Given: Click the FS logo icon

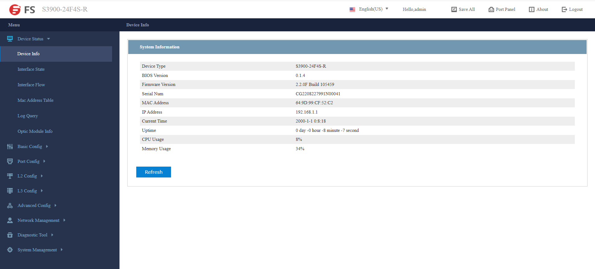Looking at the screenshot, I should pos(15,10).
